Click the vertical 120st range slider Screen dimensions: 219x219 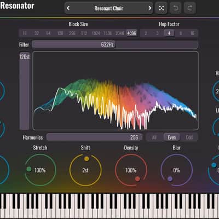pyautogui.click(x=24, y=91)
